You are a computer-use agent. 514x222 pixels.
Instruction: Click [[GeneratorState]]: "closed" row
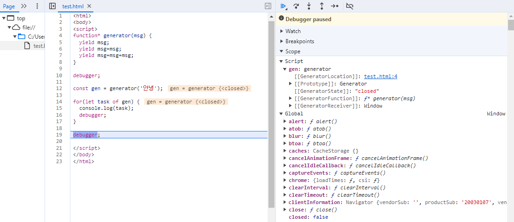point(337,91)
